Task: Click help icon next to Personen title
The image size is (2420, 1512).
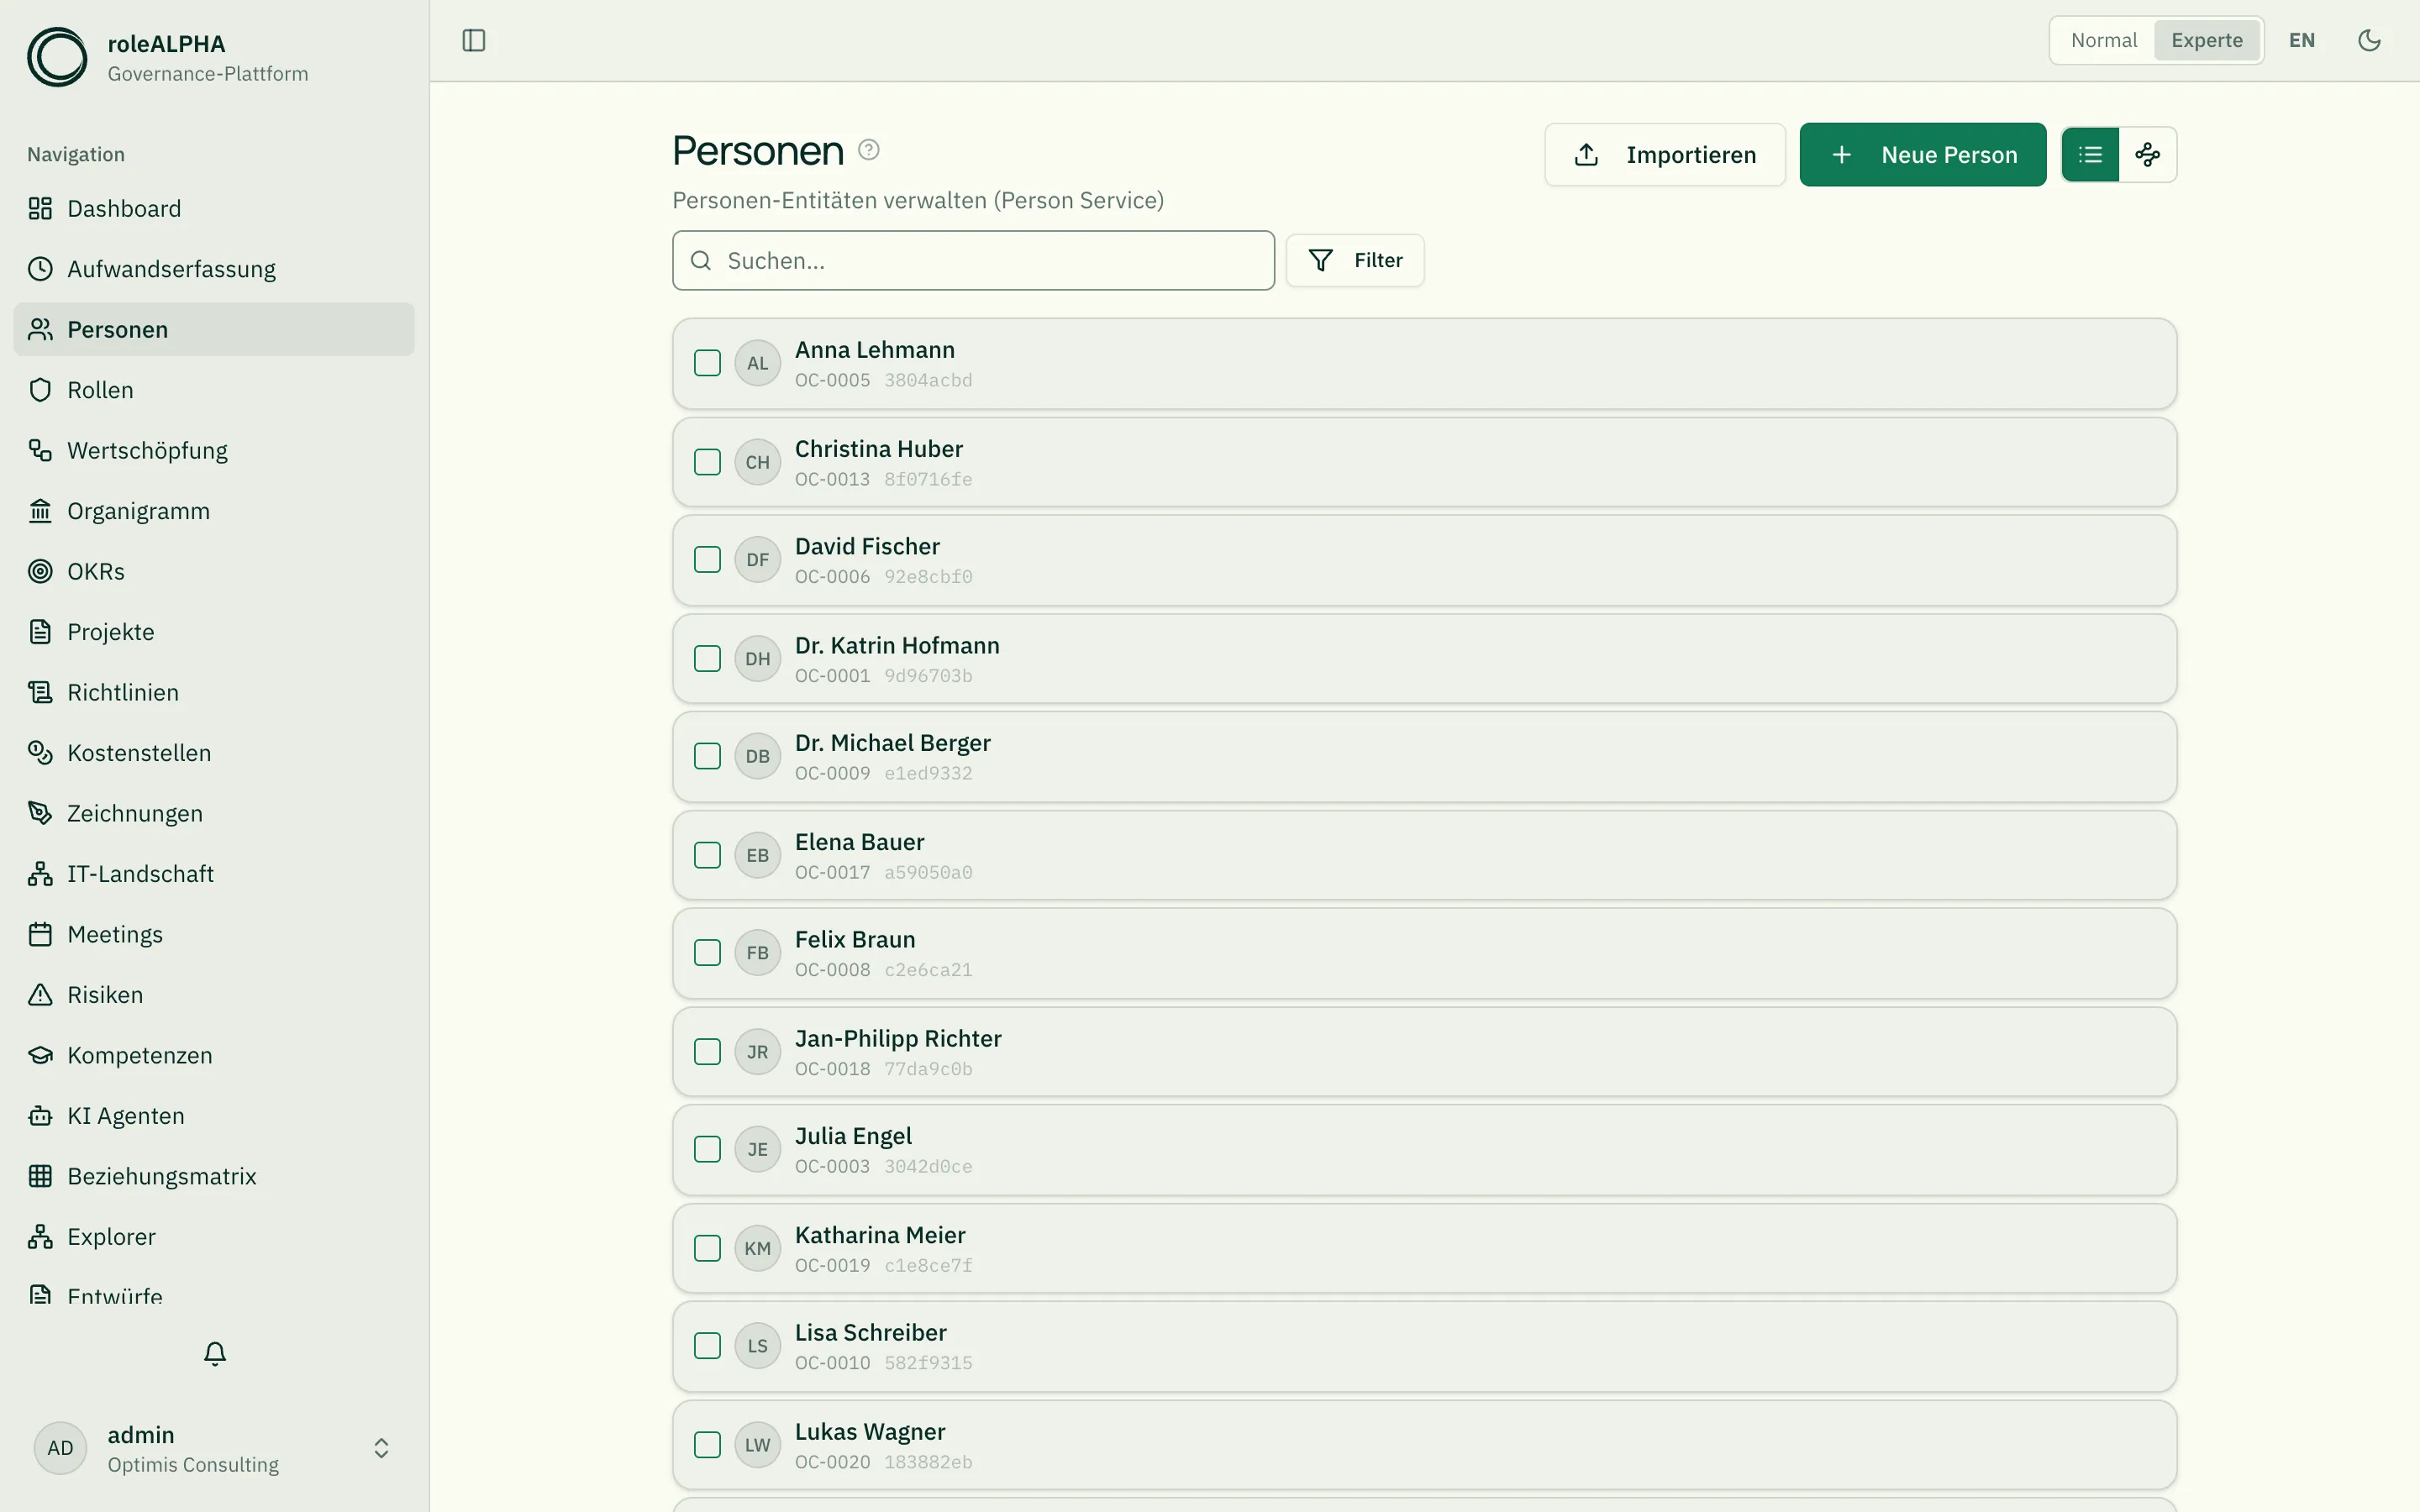Action: pyautogui.click(x=869, y=149)
